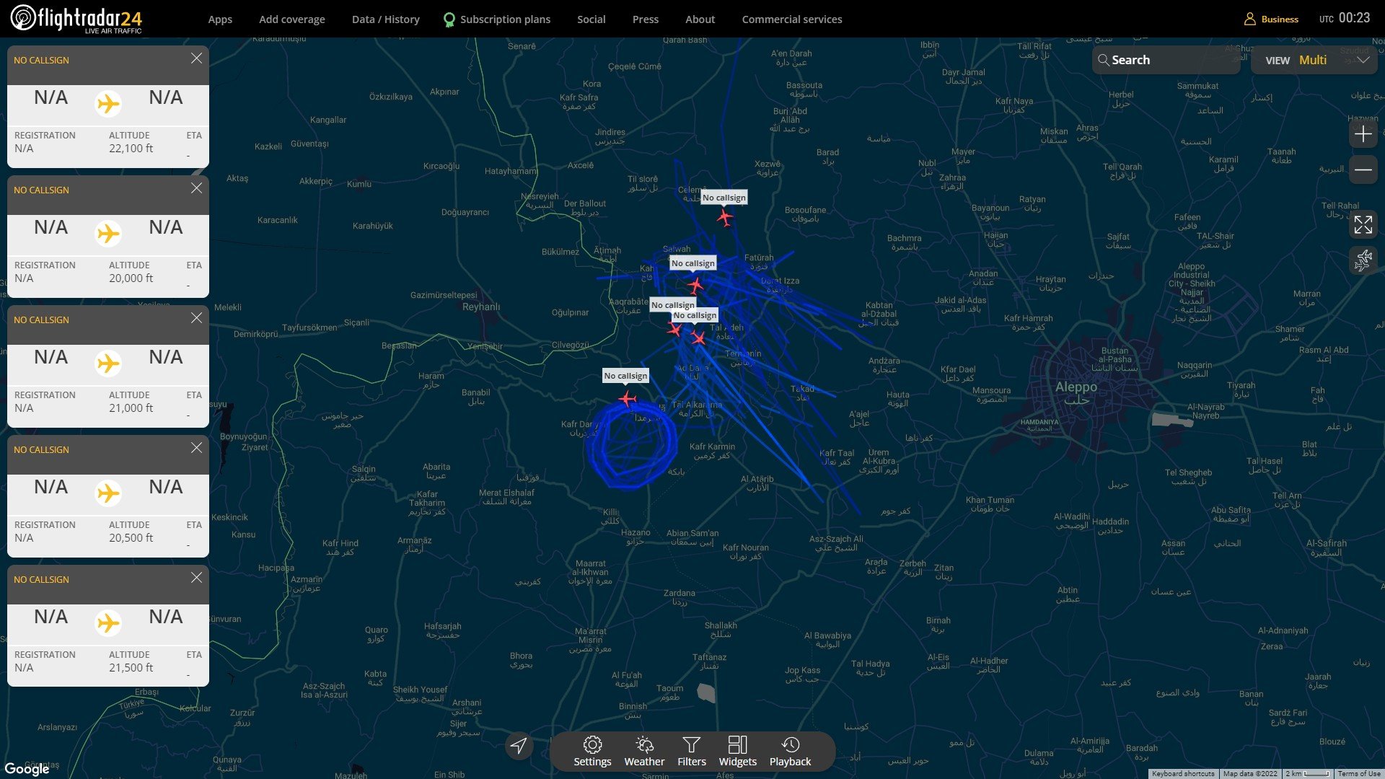The image size is (1385, 779).
Task: Click the 21,000 ft altitude value
Action: [131, 408]
